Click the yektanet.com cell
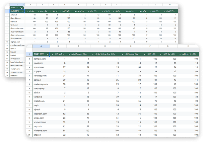The image size is (204, 143). click(41, 122)
